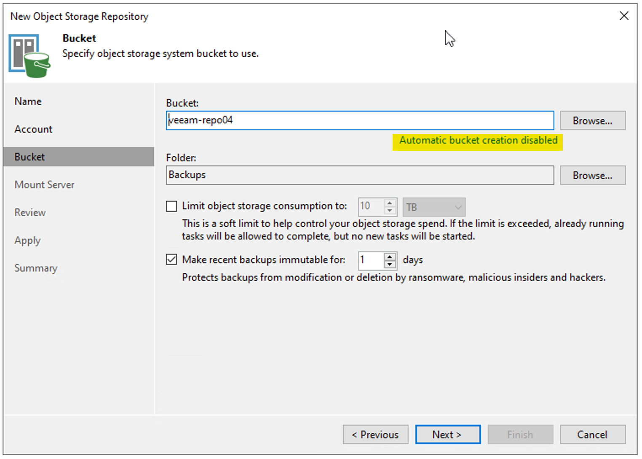
Task: Browse for an object storage bucket
Action: click(592, 120)
